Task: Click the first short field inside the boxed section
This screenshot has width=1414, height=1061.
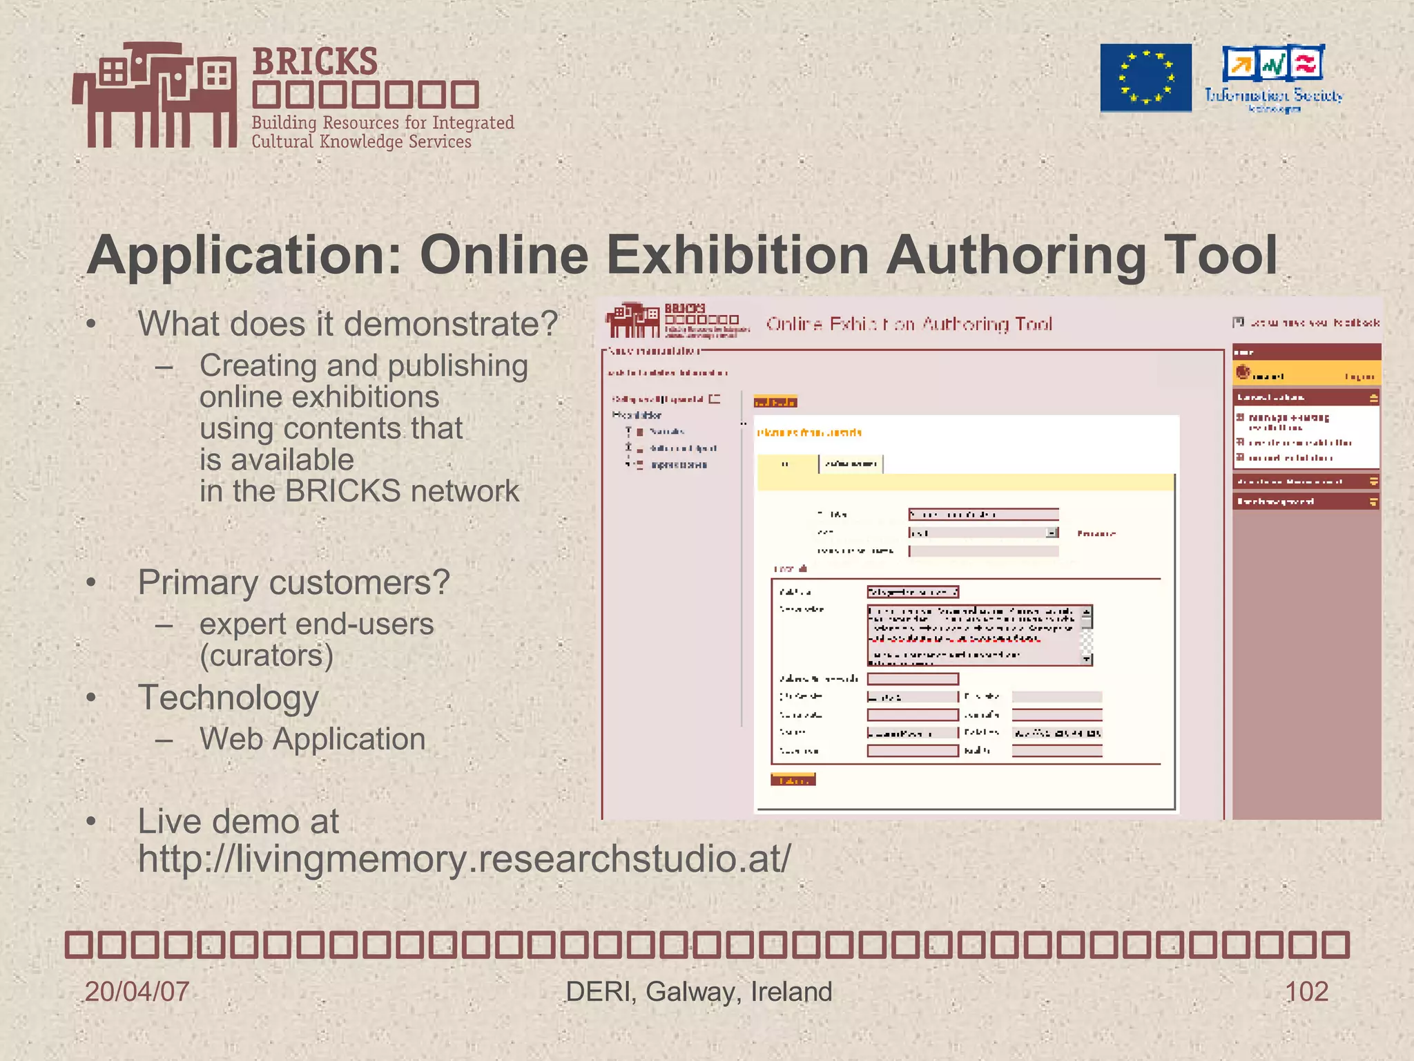Action: [913, 592]
